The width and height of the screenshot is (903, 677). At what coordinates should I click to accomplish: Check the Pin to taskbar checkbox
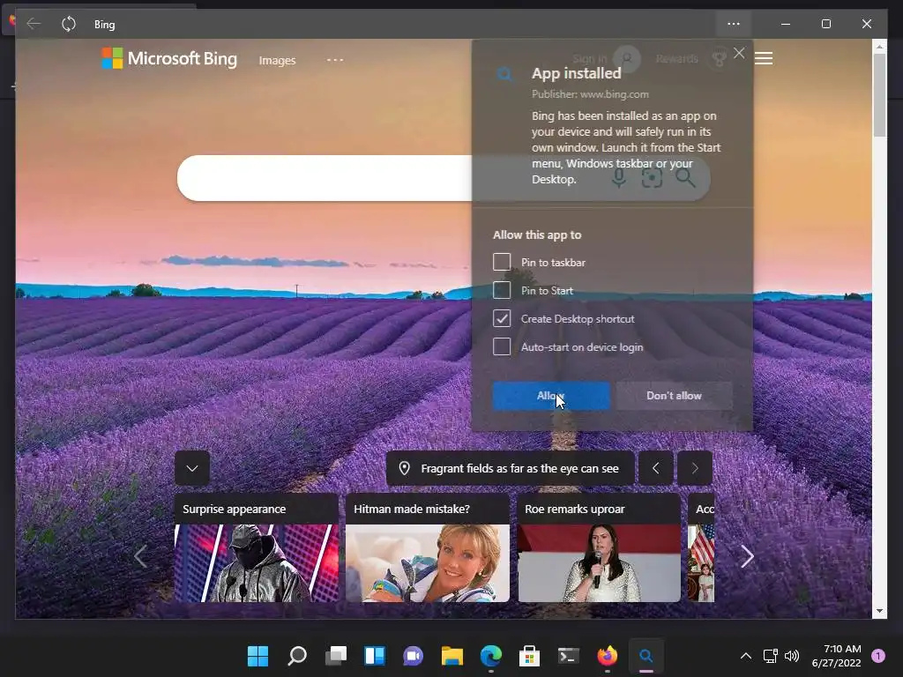[x=502, y=262]
